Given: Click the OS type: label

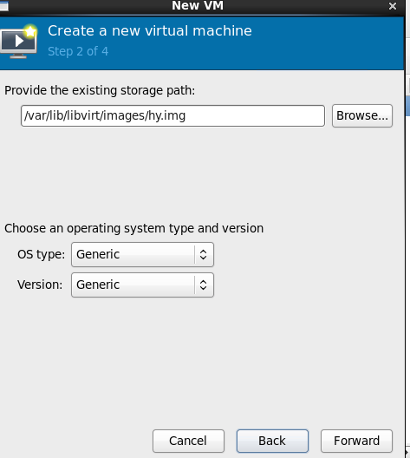Looking at the screenshot, I should coord(41,254).
